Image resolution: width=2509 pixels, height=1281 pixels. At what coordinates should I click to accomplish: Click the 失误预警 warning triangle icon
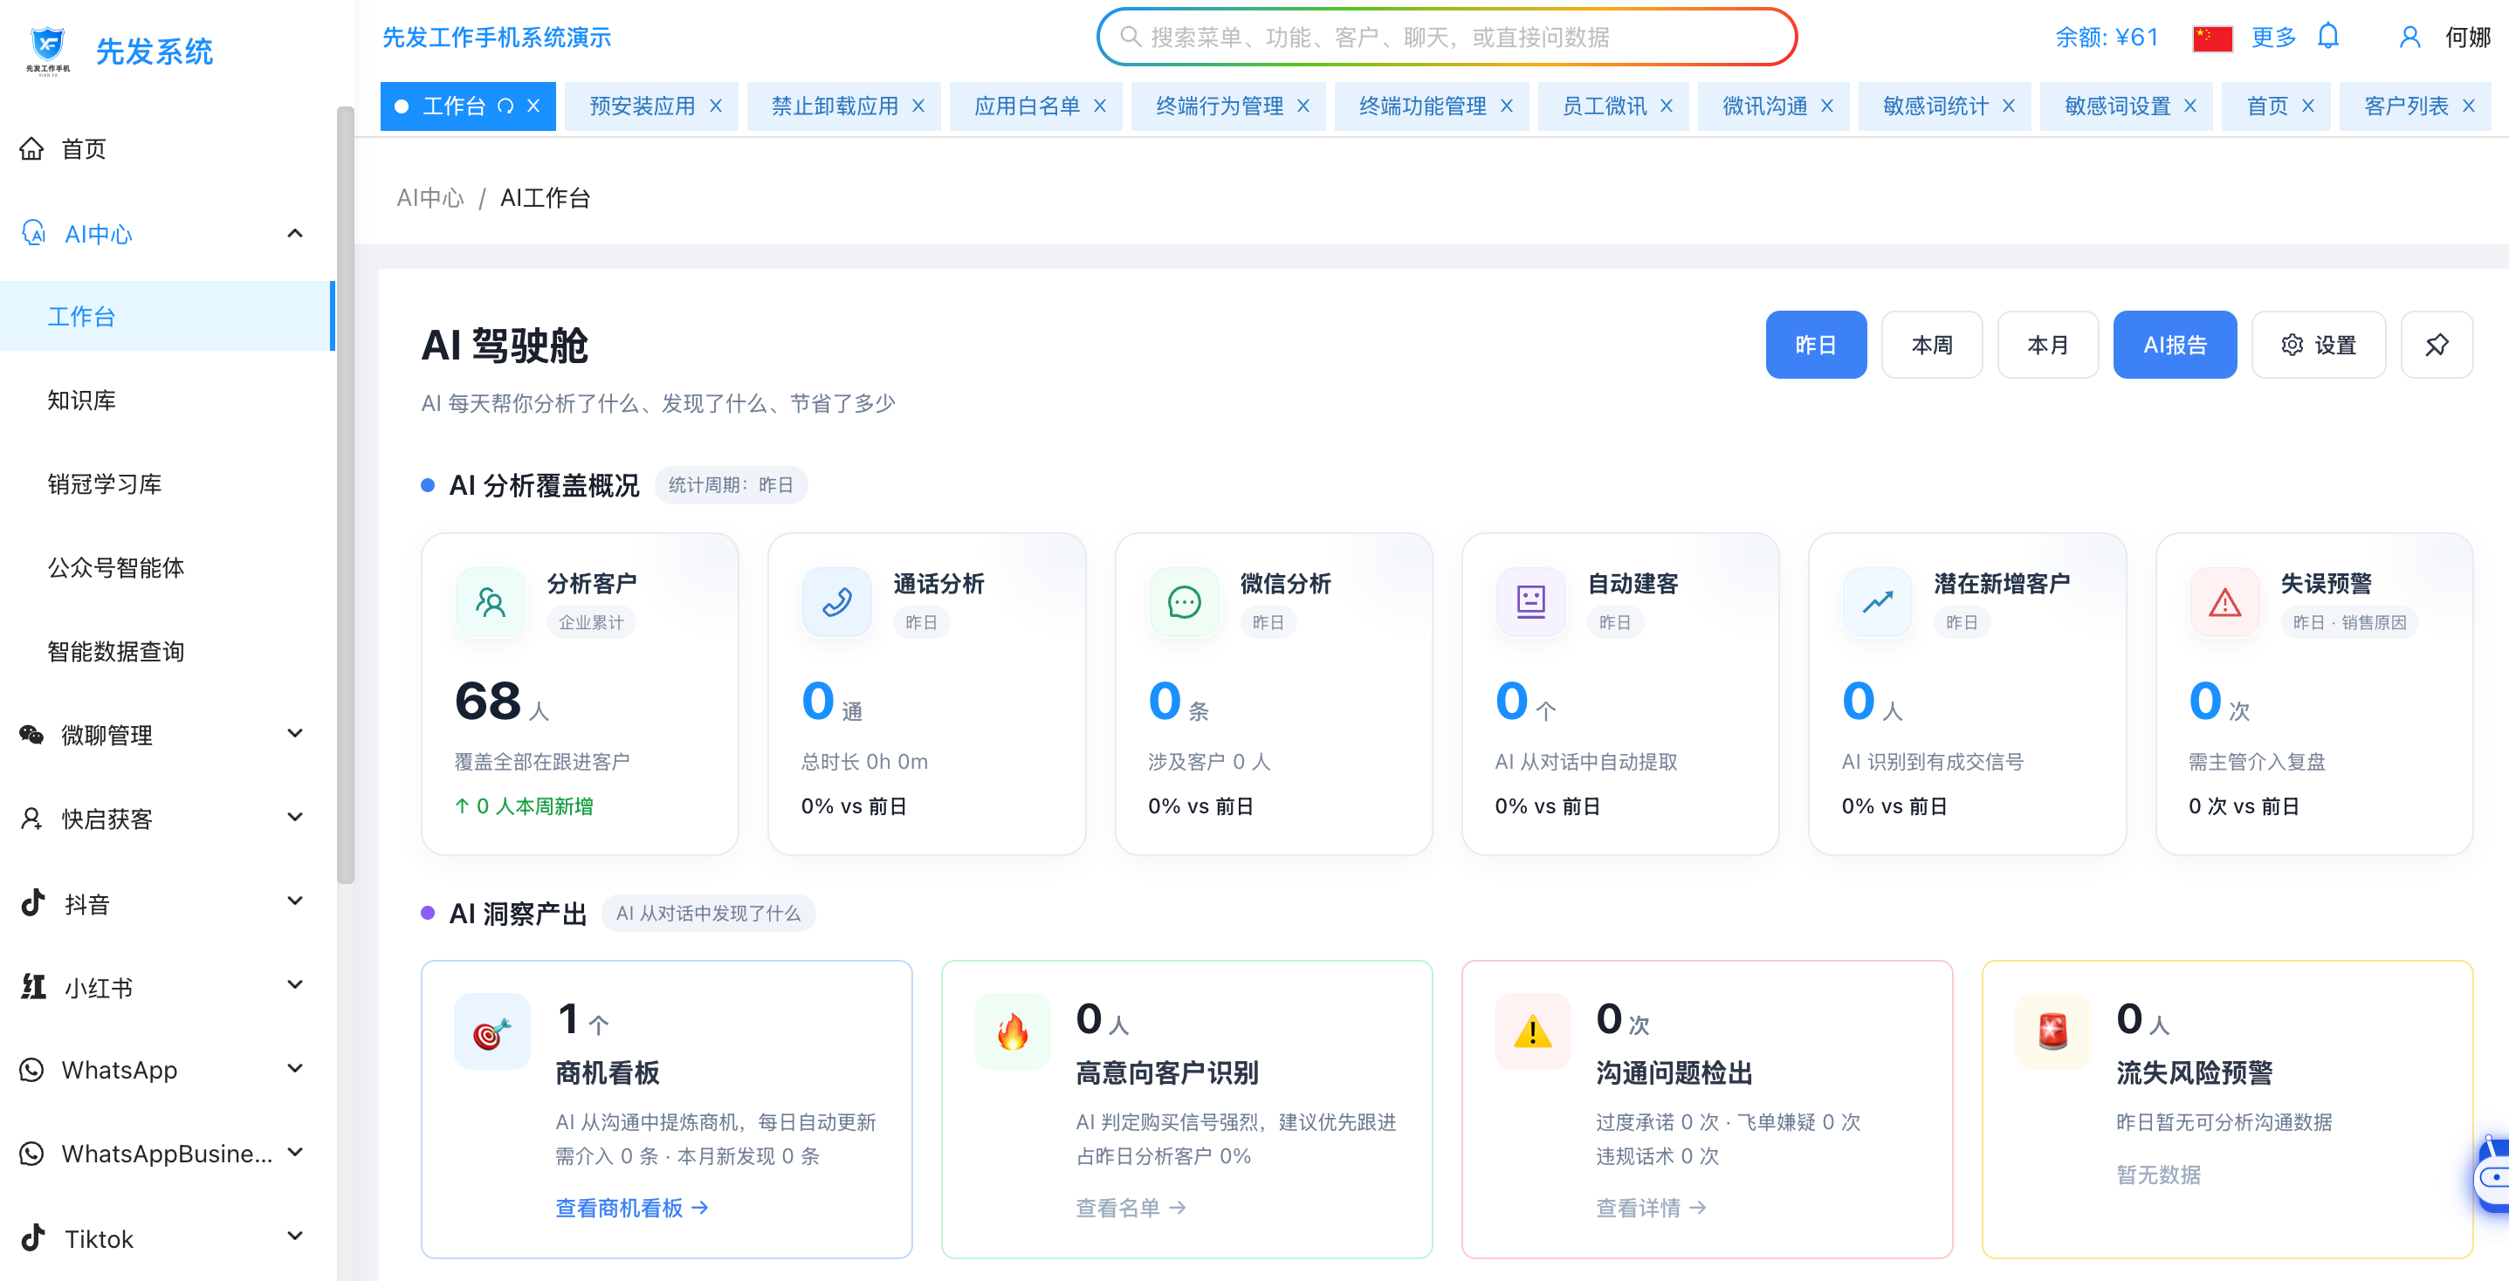pos(2224,601)
